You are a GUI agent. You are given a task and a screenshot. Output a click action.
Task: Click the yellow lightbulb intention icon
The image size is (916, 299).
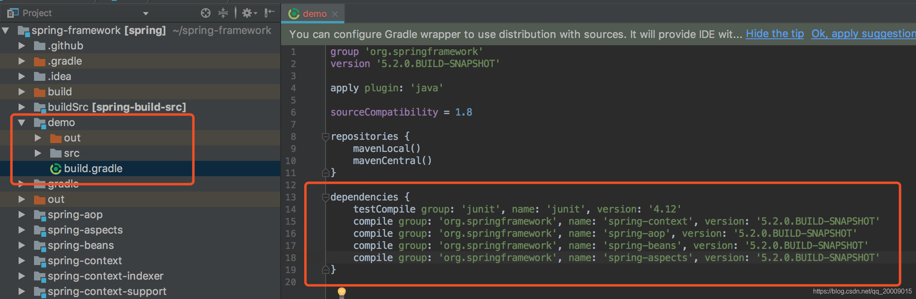click(x=342, y=292)
